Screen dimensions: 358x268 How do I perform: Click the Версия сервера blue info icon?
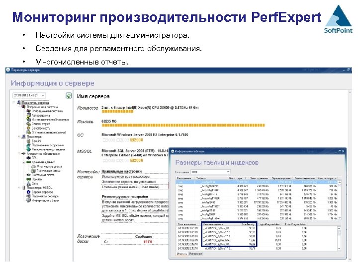[x=28, y=192]
